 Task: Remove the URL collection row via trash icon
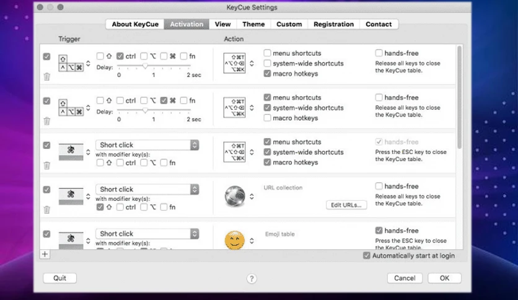(x=47, y=210)
